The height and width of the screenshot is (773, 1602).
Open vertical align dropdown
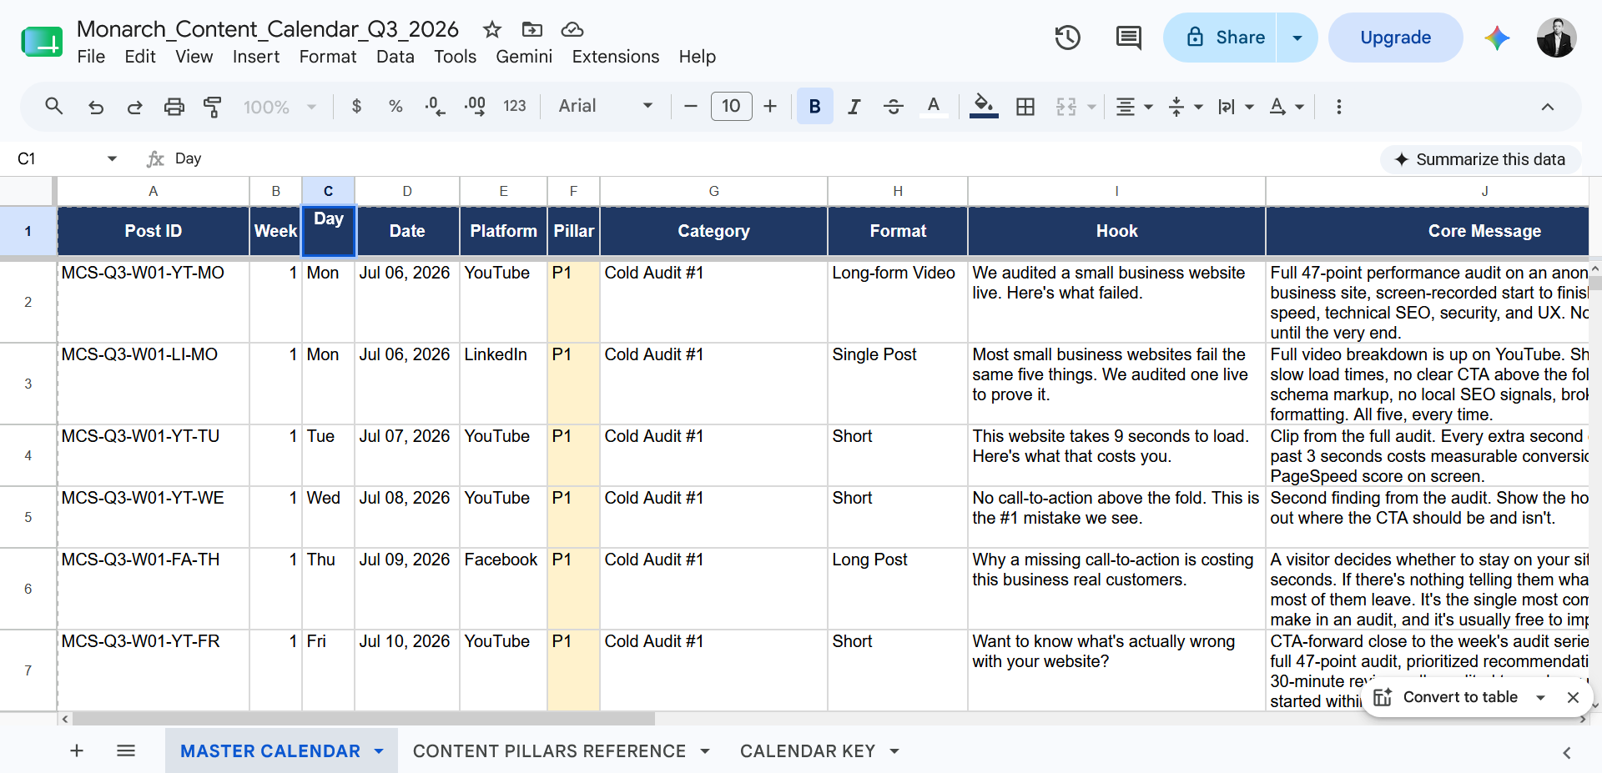(x=1186, y=107)
